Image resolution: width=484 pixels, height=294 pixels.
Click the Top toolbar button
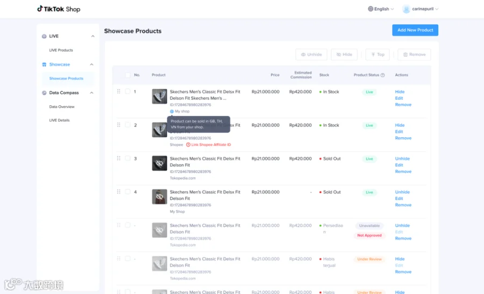[378, 55]
